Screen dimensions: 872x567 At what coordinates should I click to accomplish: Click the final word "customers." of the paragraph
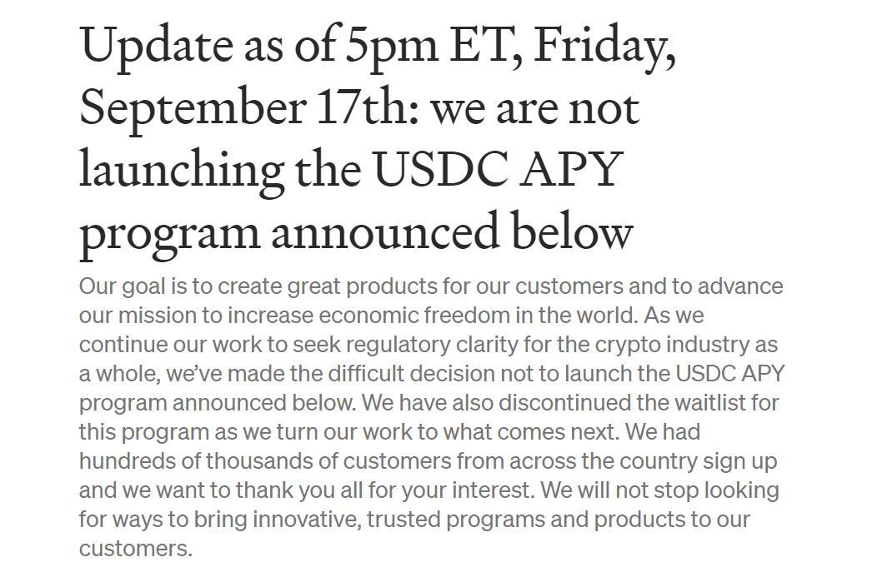(x=135, y=549)
